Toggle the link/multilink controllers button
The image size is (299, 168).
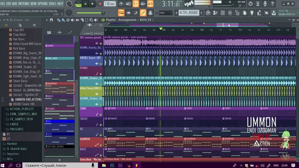(x=143, y=13)
